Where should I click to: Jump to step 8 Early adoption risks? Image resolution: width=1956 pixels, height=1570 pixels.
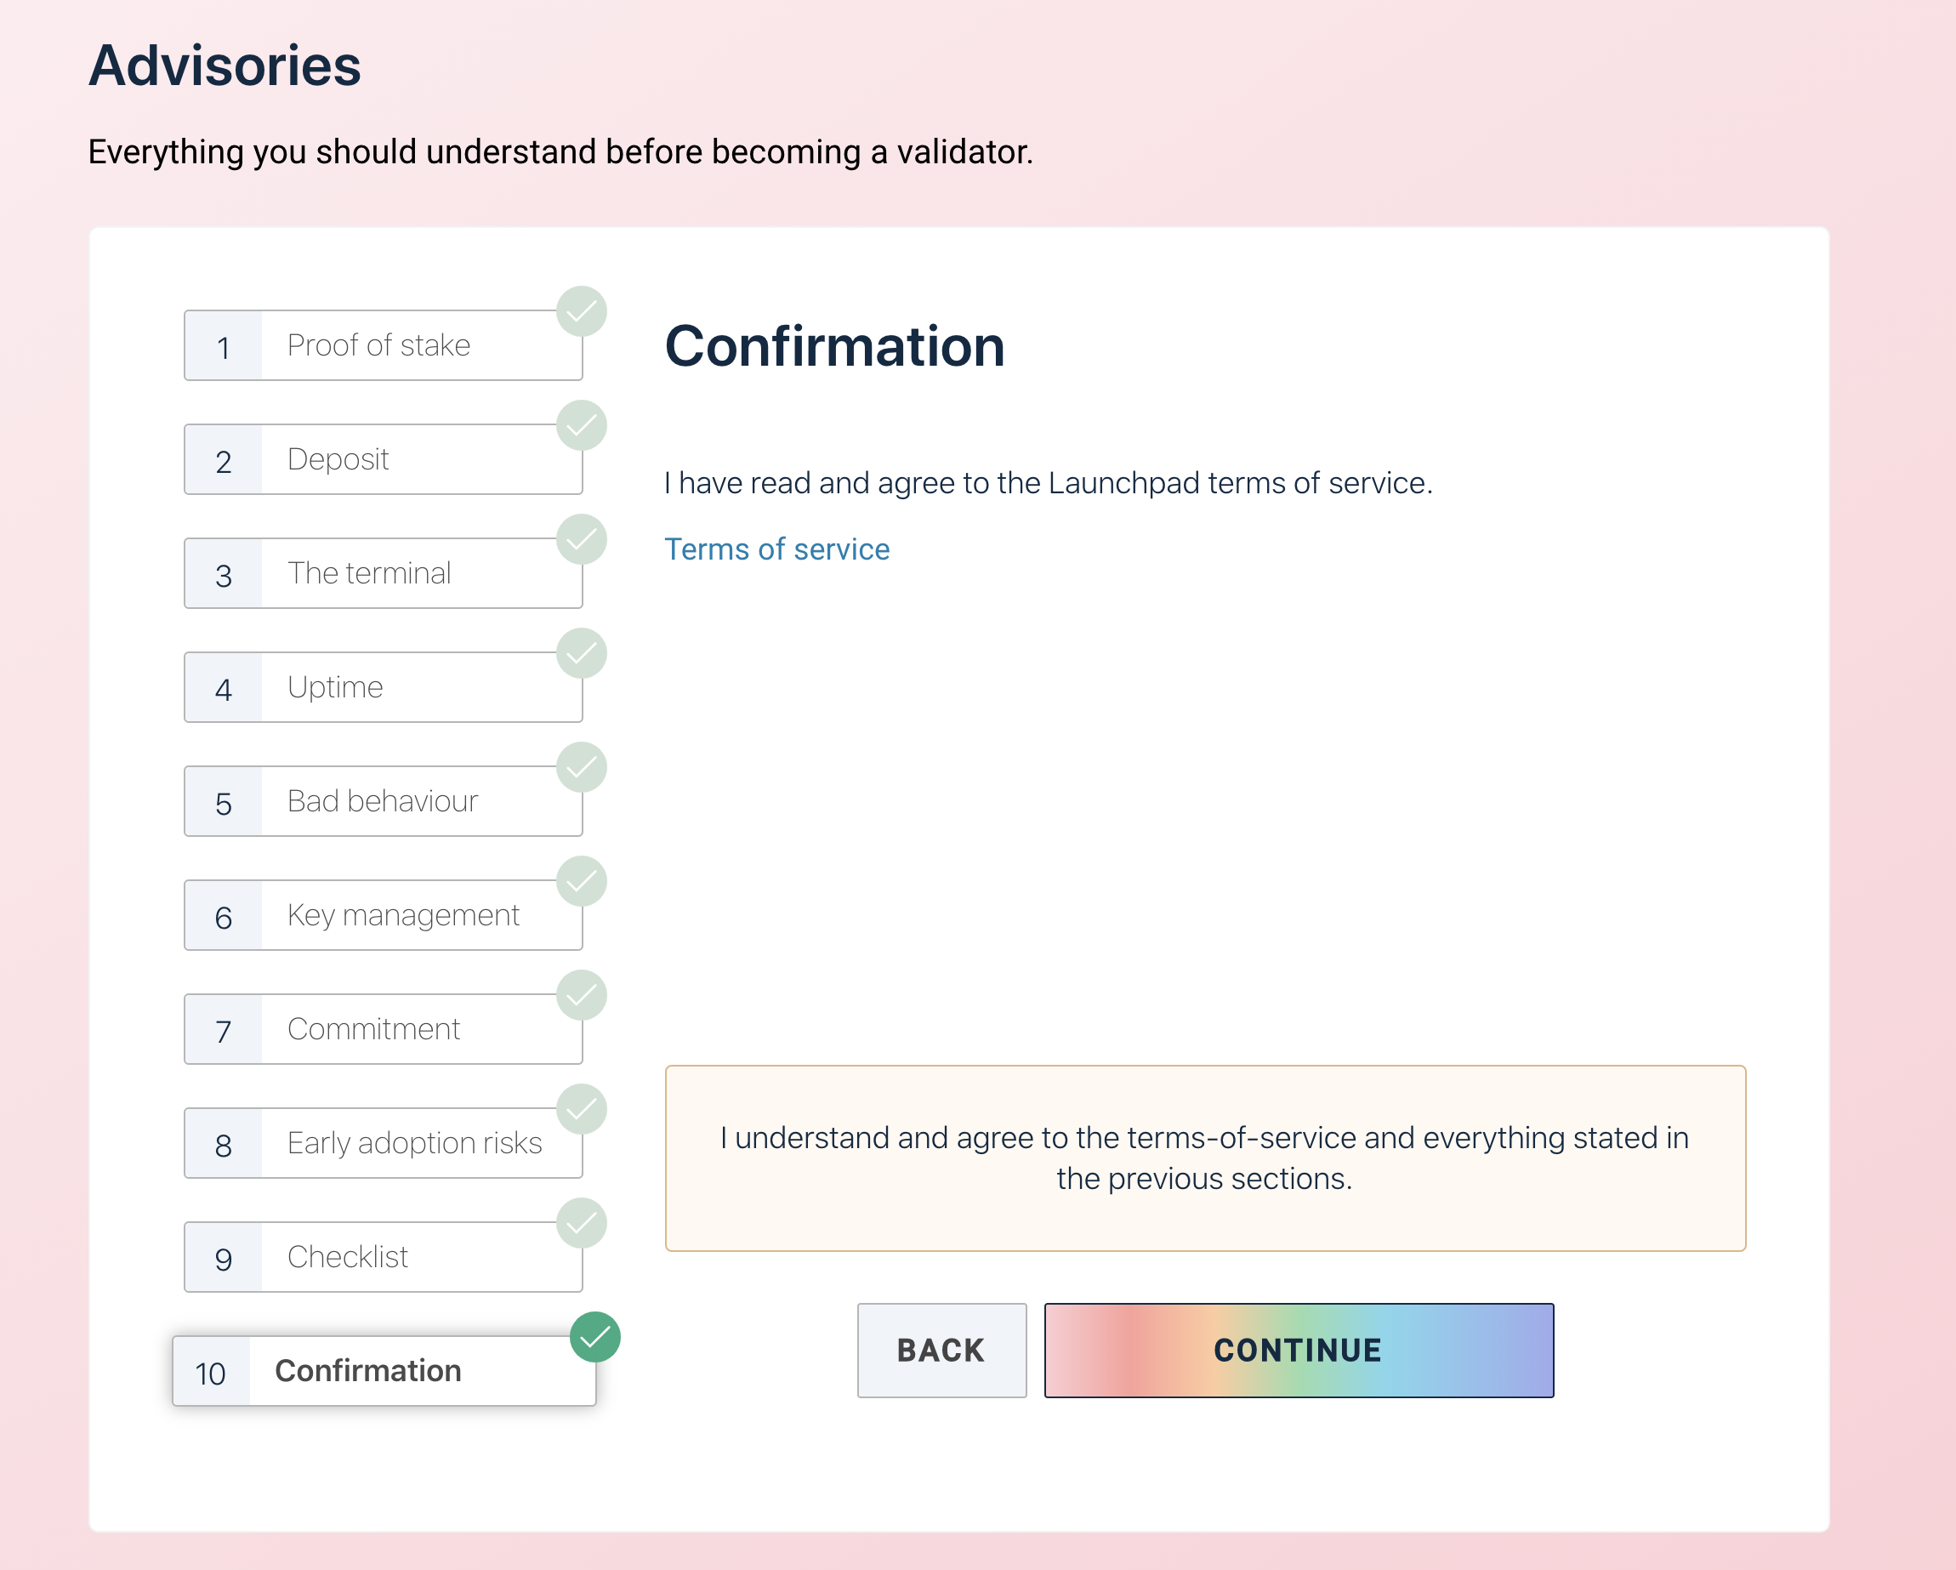click(383, 1143)
